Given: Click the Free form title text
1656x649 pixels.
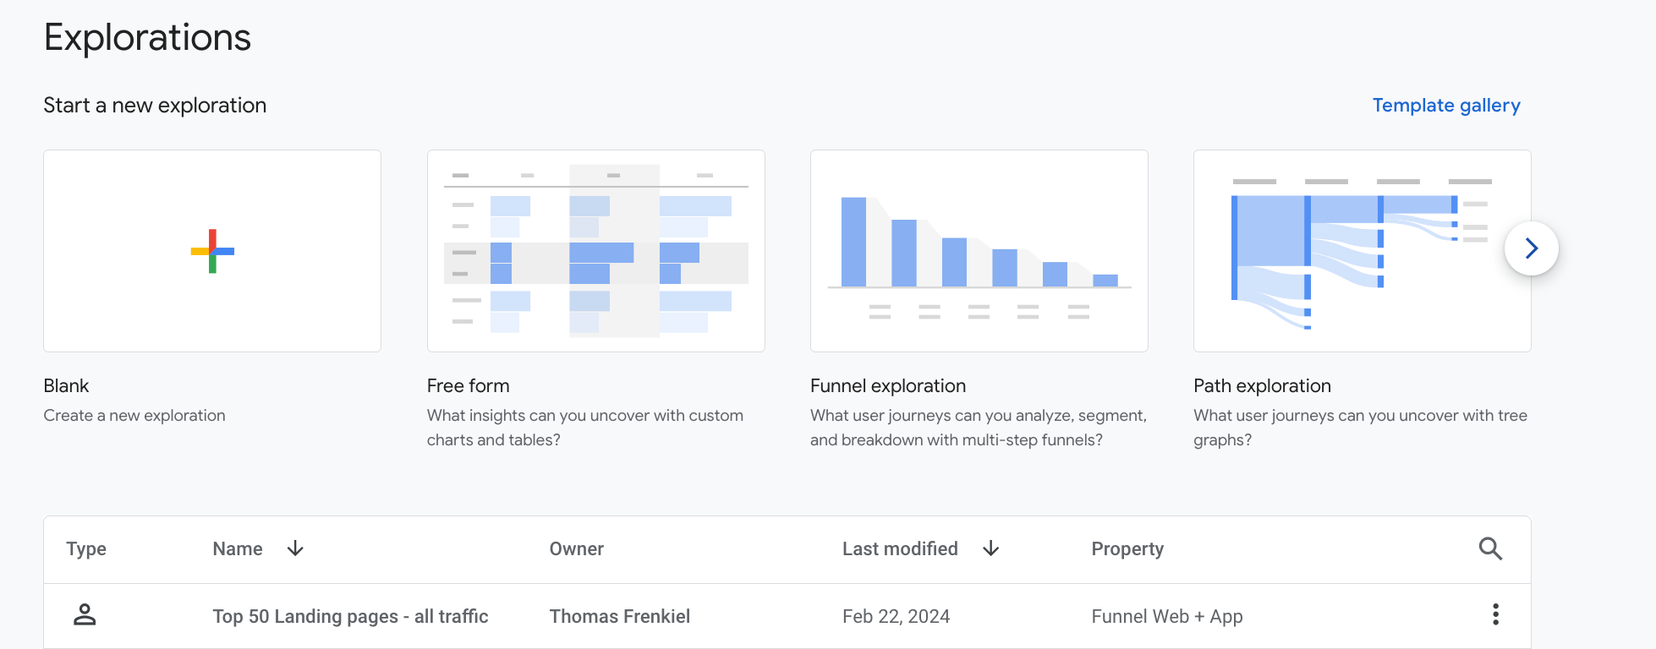Looking at the screenshot, I should pos(468,386).
